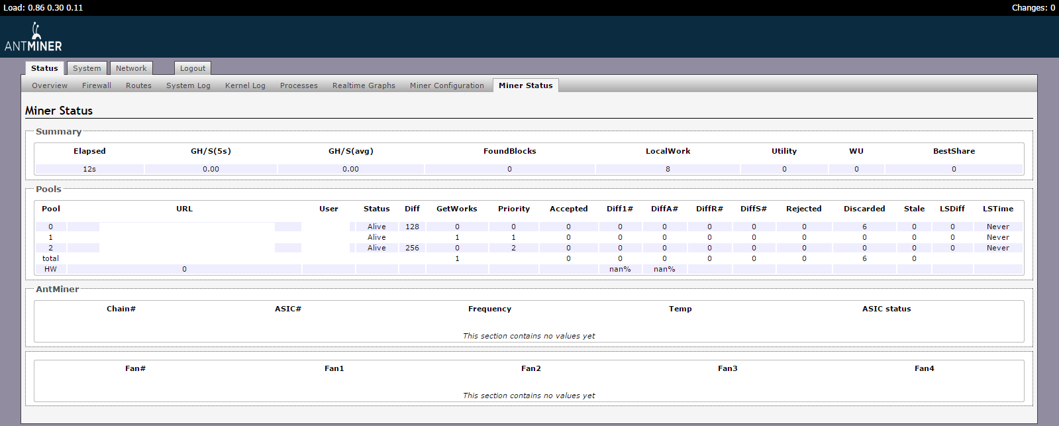1059x426 pixels.
Task: Click the 'Load: 0.86 0.30 0.11' text
Action: pyautogui.click(x=44, y=8)
